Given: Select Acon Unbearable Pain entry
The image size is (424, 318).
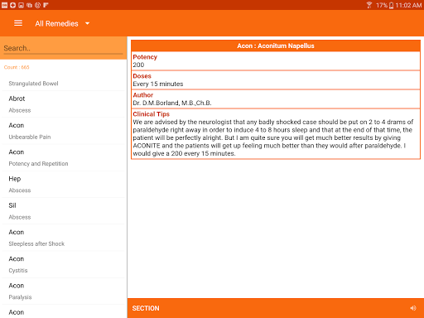Looking at the screenshot, I should pyautogui.click(x=64, y=131).
